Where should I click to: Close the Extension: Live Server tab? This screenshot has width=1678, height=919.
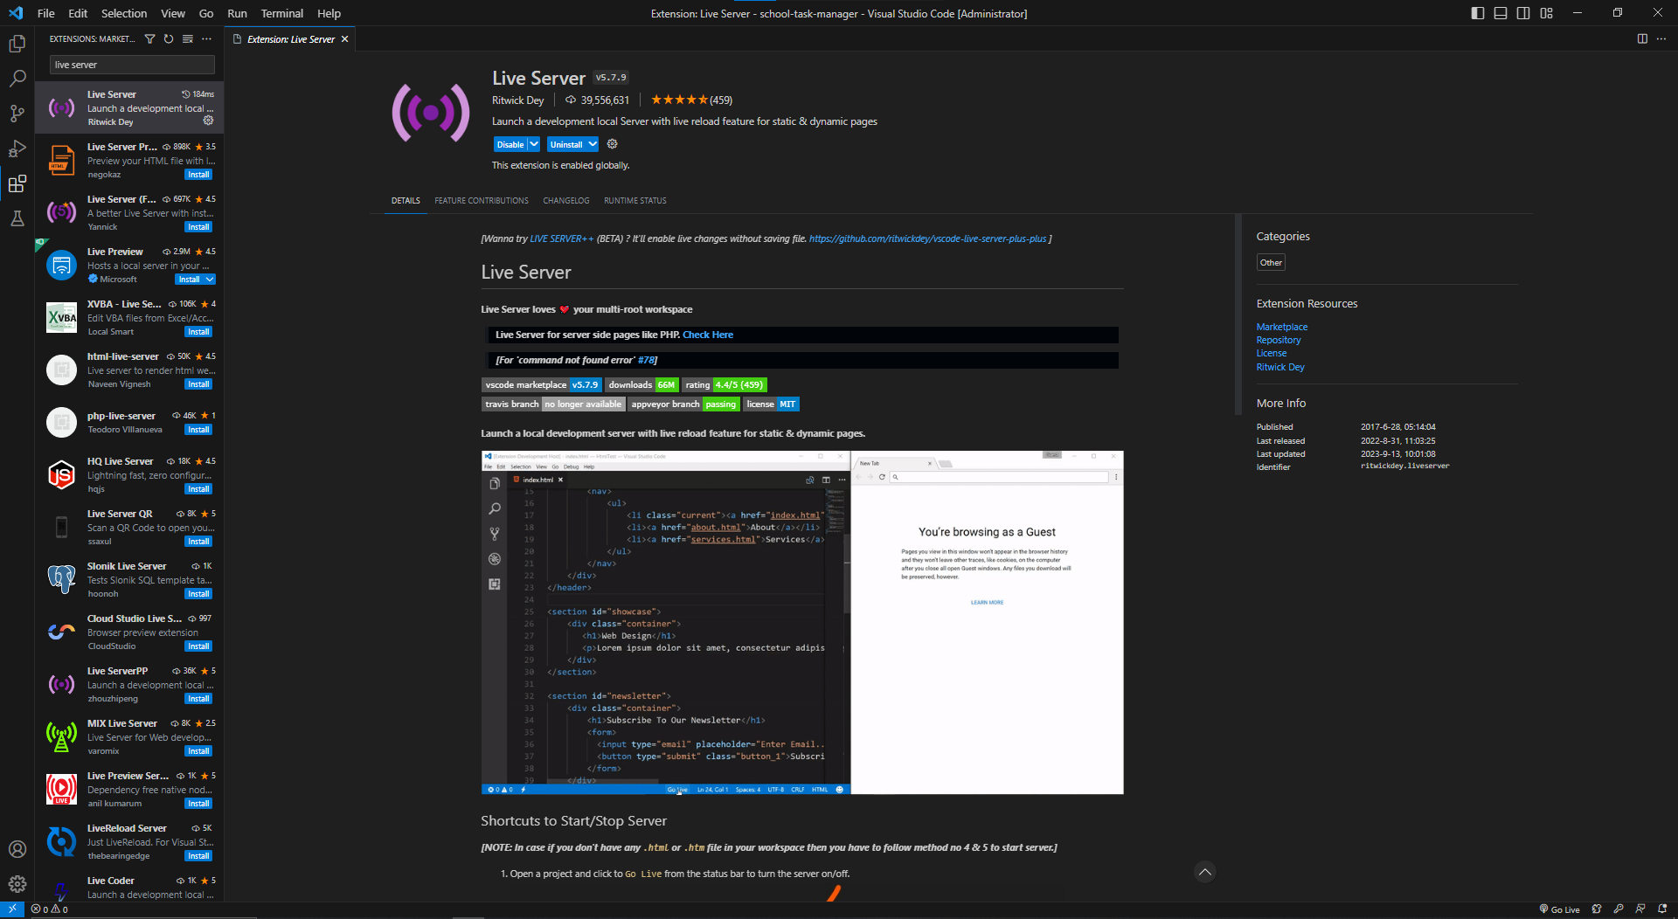345,39
